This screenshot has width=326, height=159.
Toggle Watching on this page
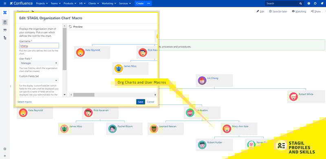coord(299,11)
